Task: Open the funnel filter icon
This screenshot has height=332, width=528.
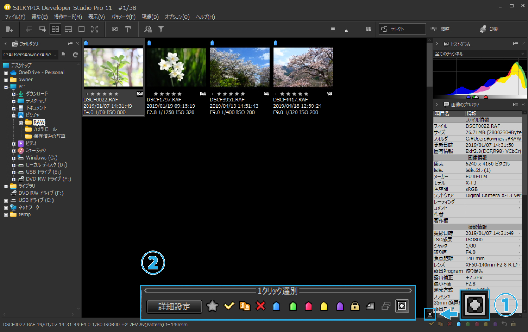Action: pos(161,29)
